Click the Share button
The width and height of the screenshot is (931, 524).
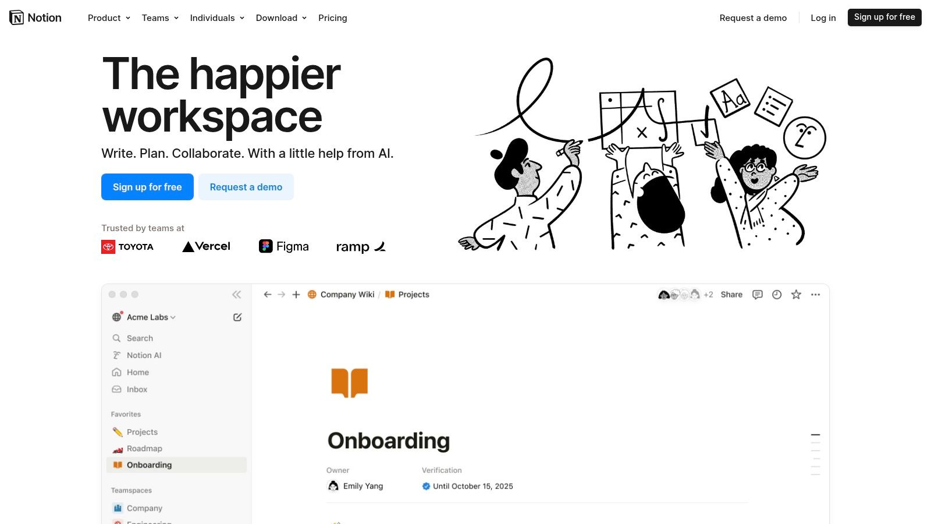pyautogui.click(x=731, y=295)
